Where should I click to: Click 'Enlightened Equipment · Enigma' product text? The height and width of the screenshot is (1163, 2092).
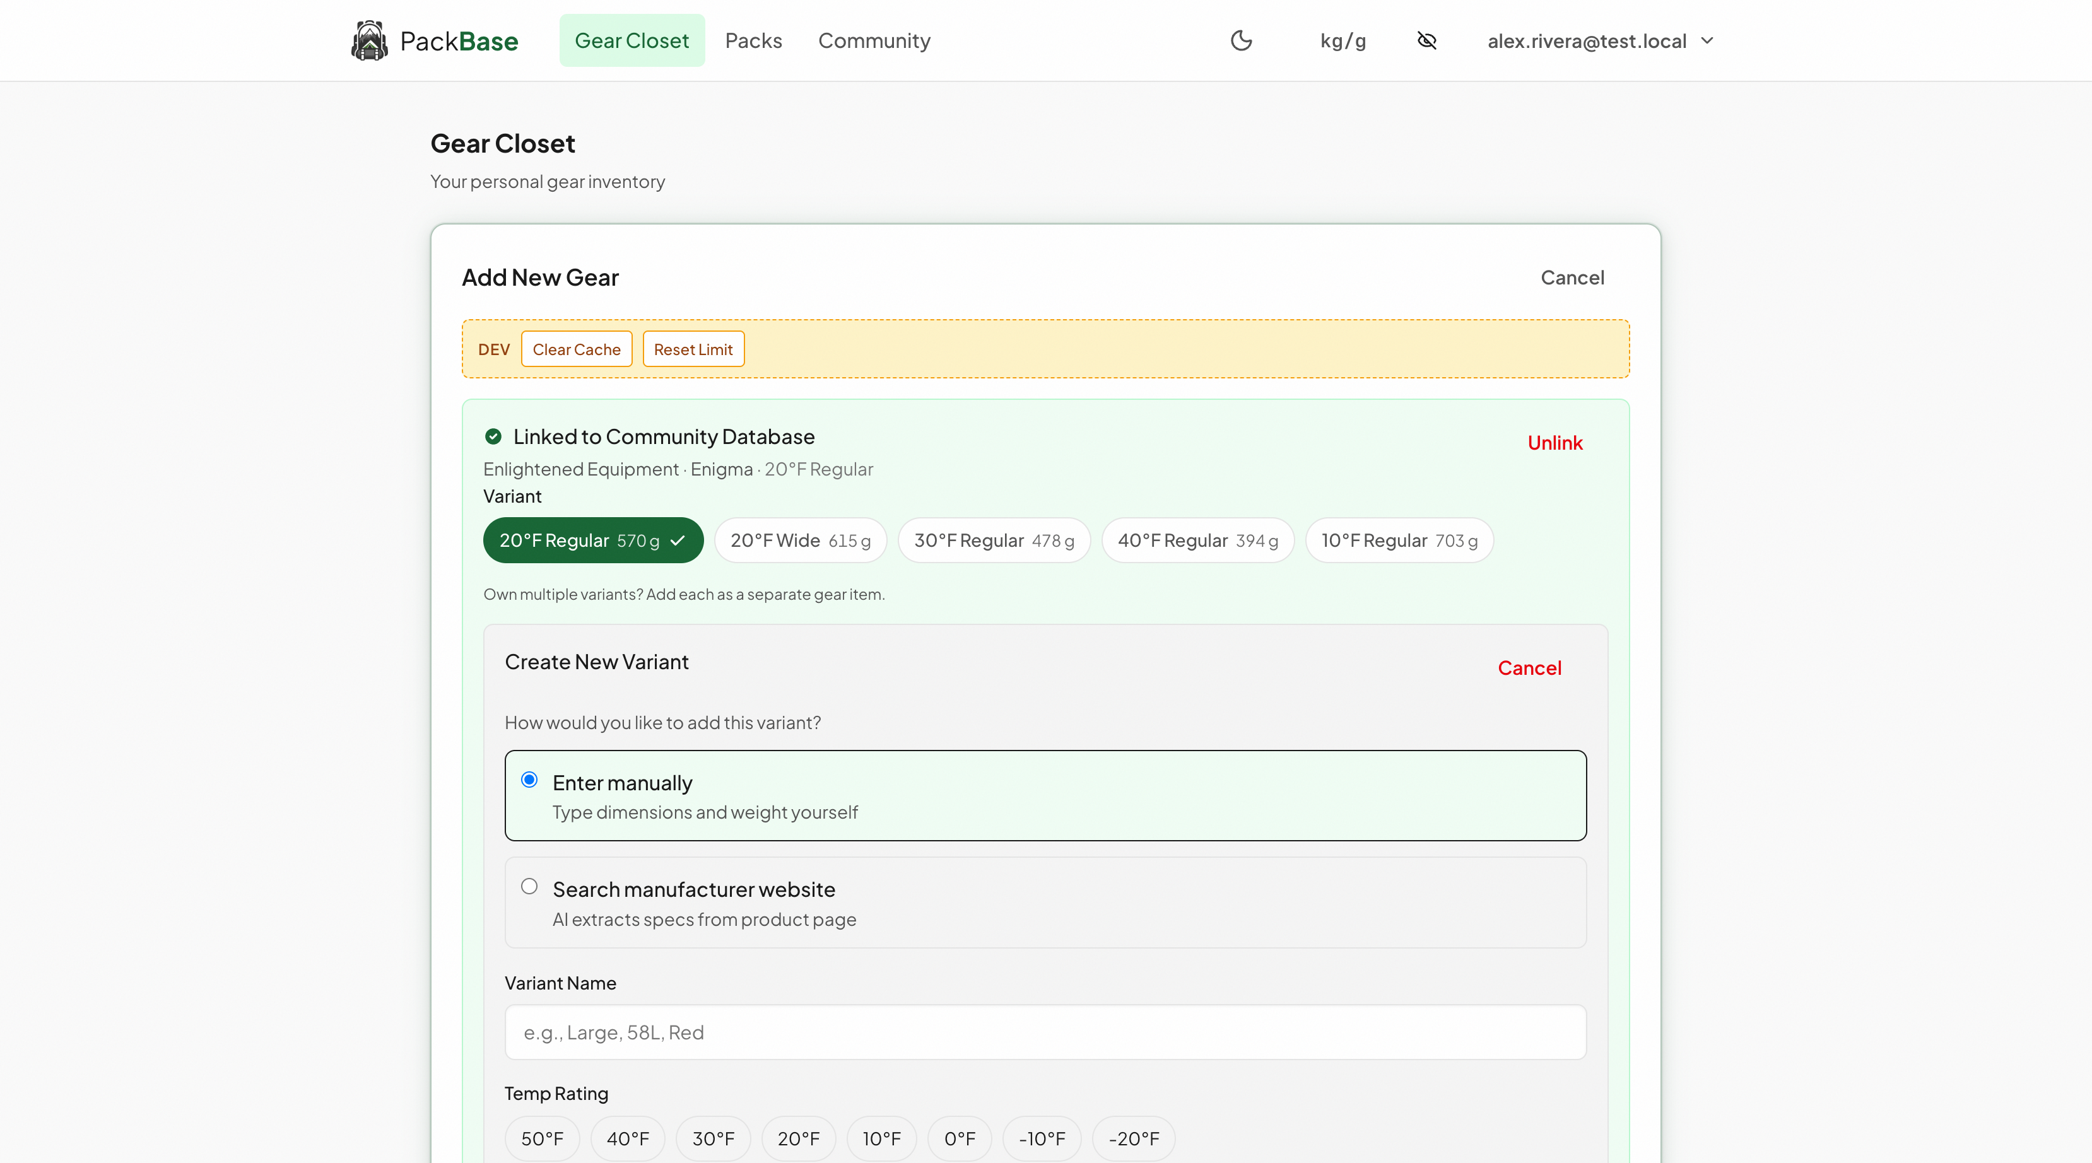[x=618, y=469]
